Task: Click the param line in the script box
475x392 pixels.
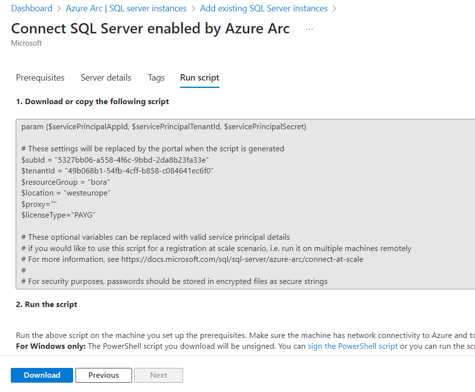Action: [163, 127]
